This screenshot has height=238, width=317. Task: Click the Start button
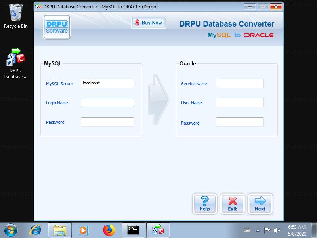point(10,229)
